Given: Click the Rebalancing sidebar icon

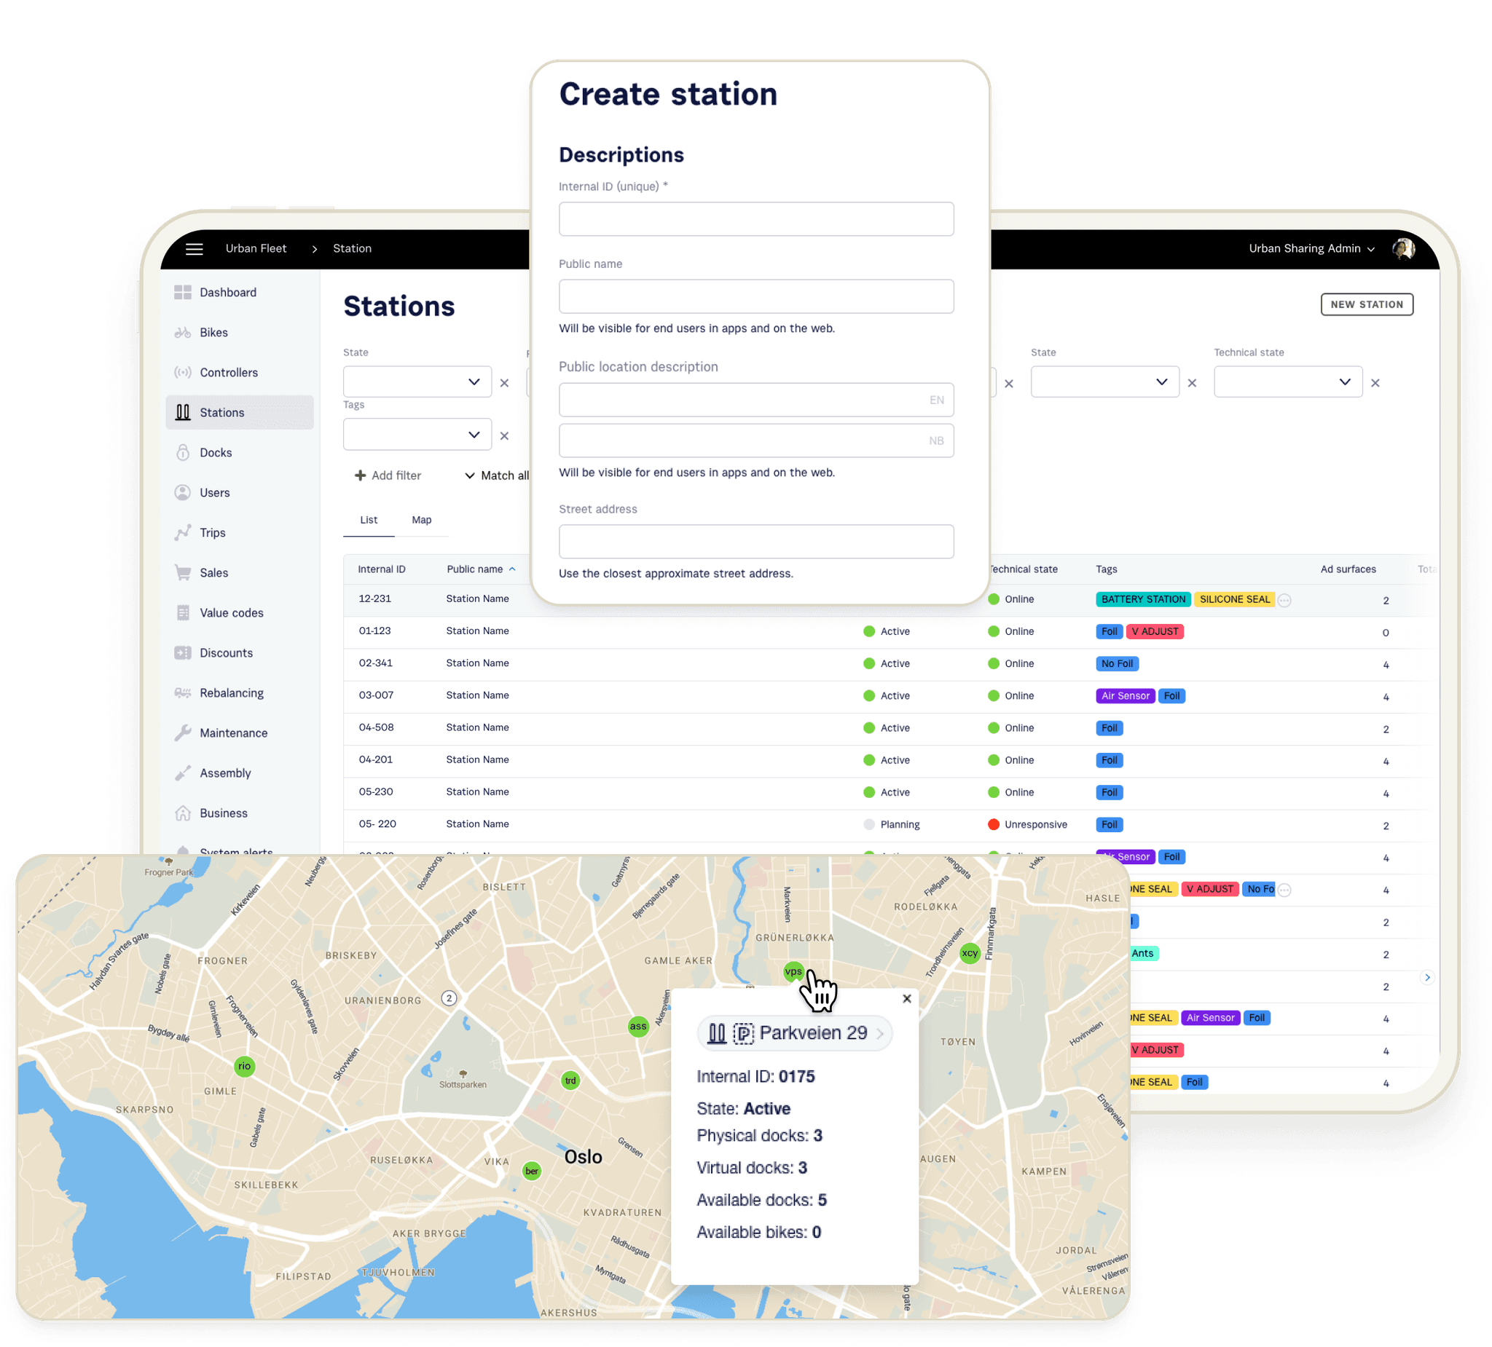Looking at the screenshot, I should [x=183, y=692].
